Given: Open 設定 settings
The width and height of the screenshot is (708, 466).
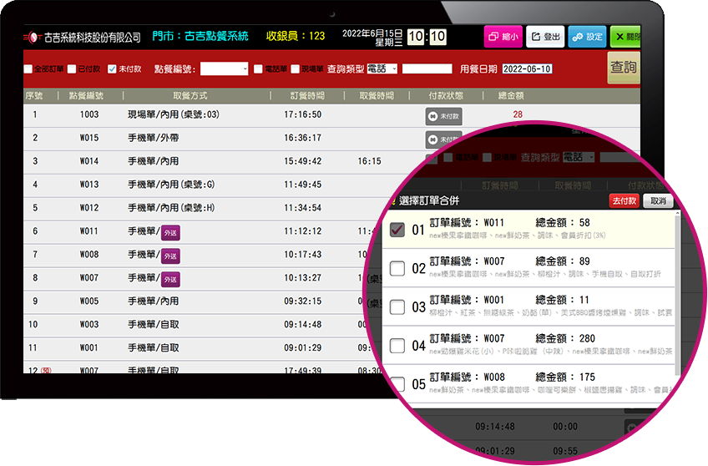Looking at the screenshot, I should 587,37.
